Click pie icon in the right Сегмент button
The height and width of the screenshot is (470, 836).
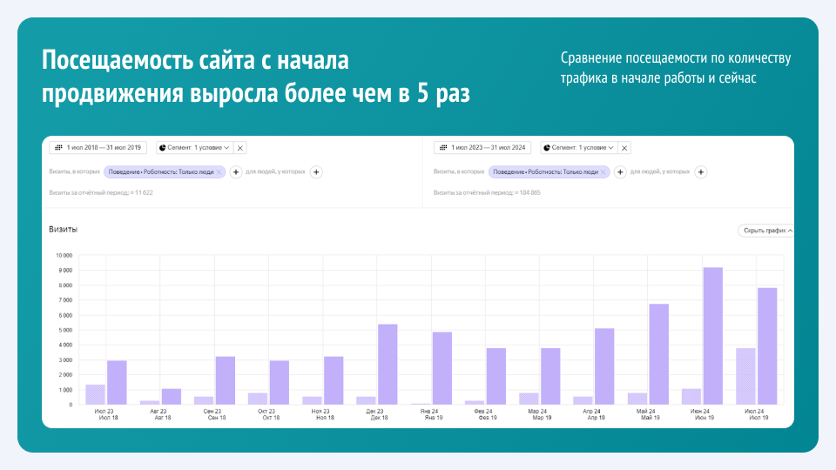tap(547, 148)
